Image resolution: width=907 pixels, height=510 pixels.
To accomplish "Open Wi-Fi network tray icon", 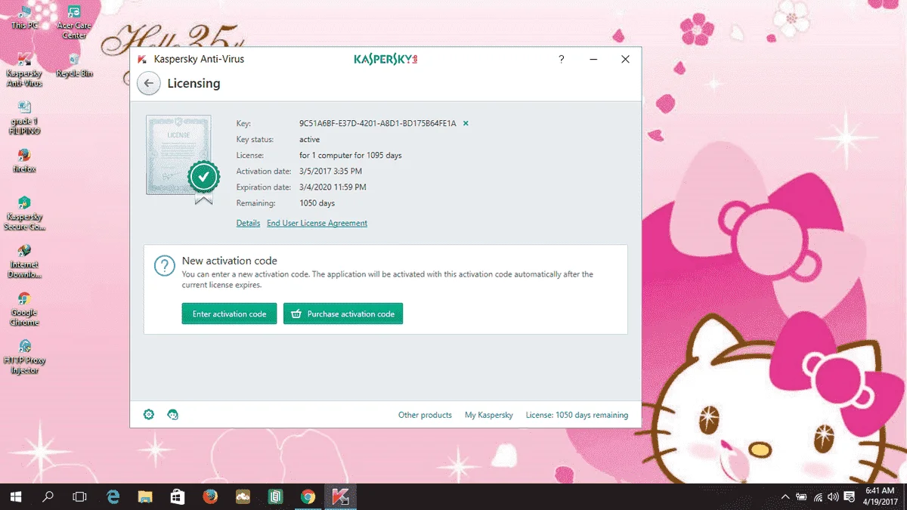I will 819,497.
